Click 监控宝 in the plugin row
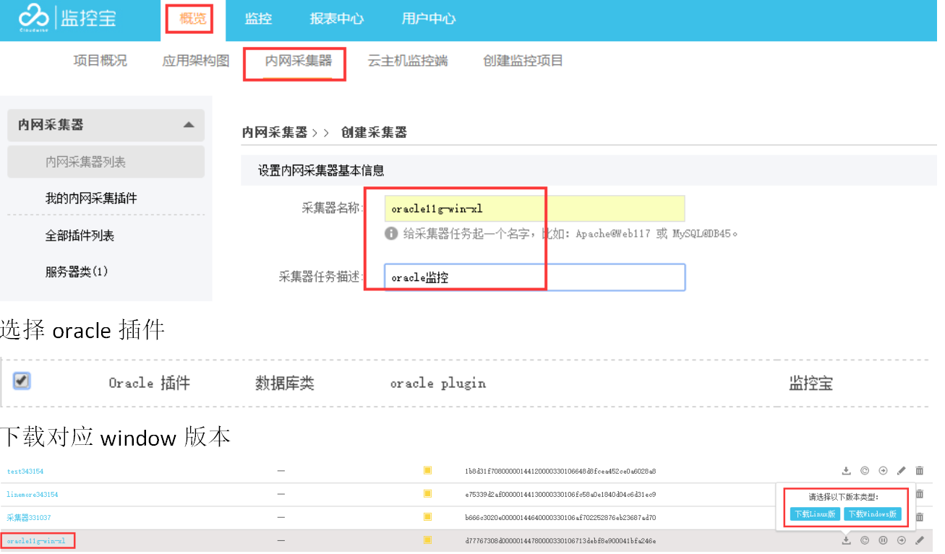945x554 pixels. (x=811, y=383)
